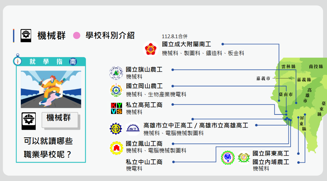The image size is (327, 181).
Task: Open 國立屏東高工 school name
Action: tap(271, 154)
